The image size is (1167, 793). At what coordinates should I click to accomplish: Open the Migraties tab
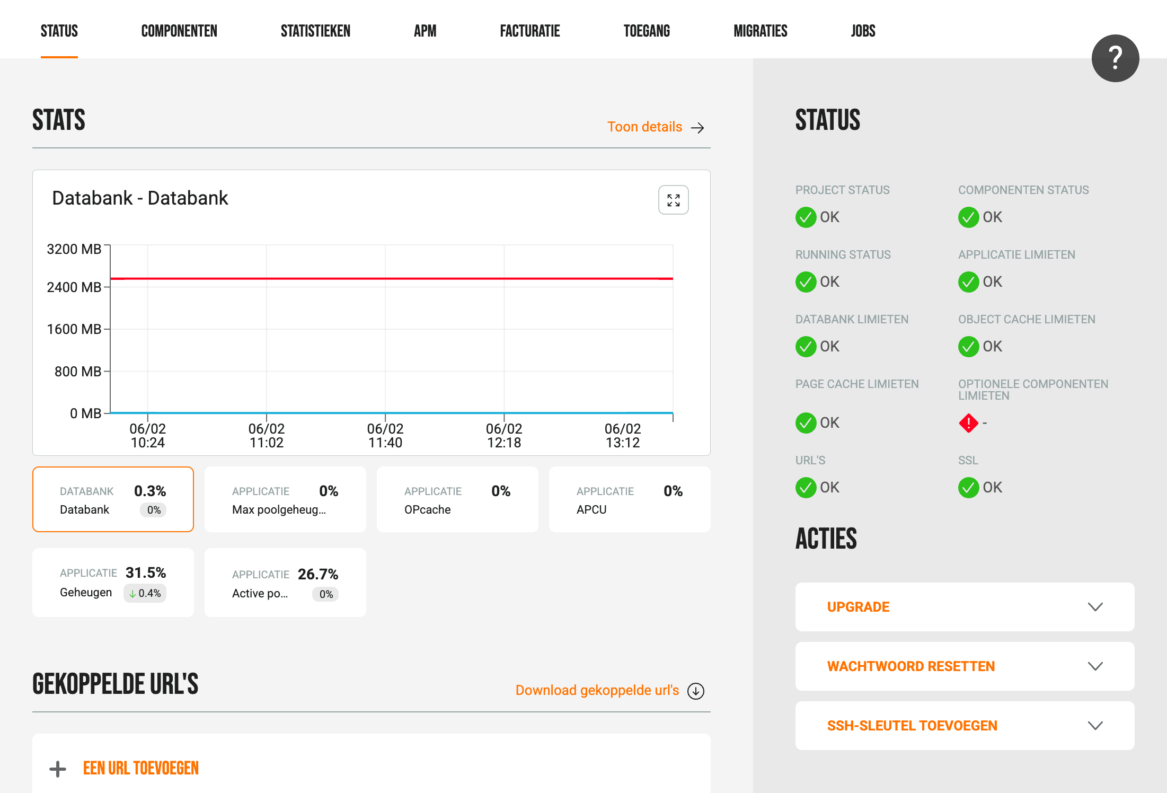761,31
